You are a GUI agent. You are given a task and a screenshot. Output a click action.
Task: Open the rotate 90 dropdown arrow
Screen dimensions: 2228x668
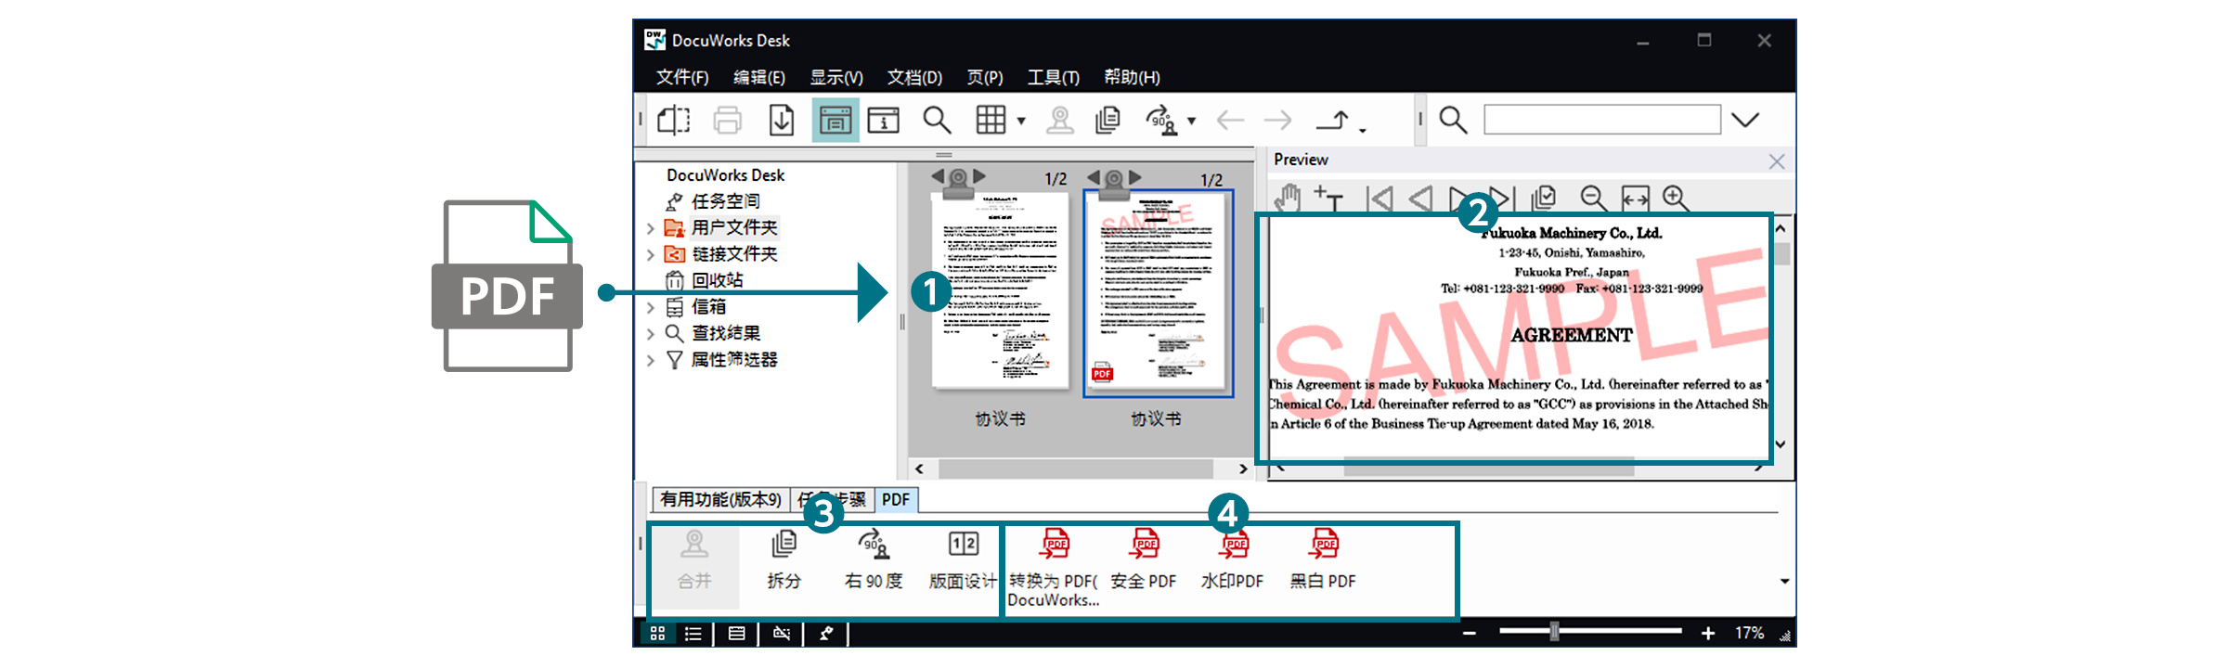pyautogui.click(x=1191, y=121)
